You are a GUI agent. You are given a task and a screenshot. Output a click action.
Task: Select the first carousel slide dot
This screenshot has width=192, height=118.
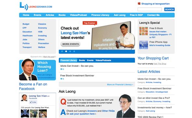pyautogui.click(x=62, y=51)
